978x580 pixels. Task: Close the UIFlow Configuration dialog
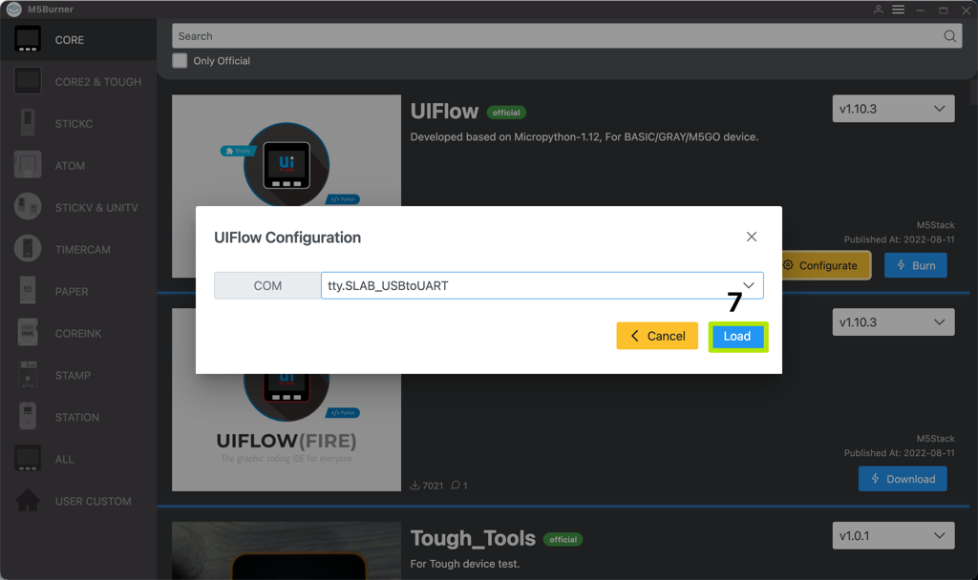click(x=752, y=237)
